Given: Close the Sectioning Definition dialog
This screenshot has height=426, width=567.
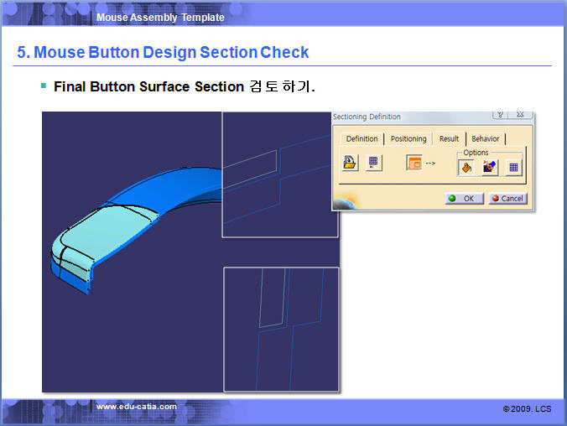Looking at the screenshot, I should (522, 114).
